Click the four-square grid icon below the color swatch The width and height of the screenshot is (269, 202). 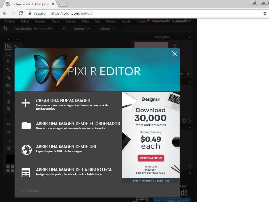coord(10,169)
